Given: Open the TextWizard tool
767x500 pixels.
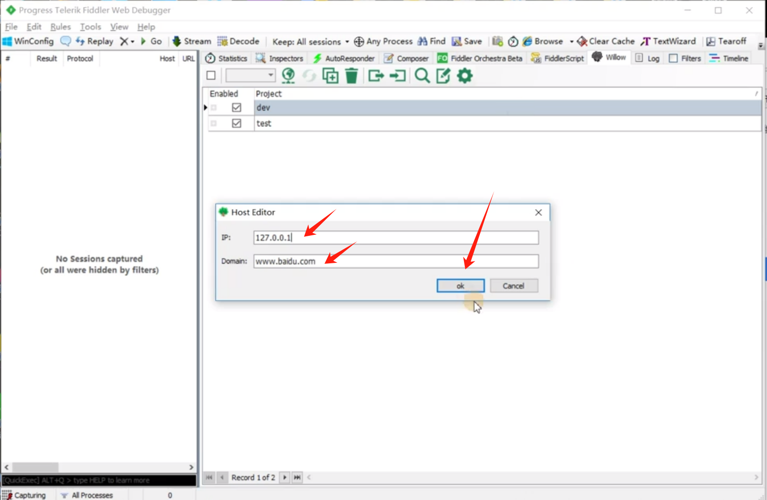Looking at the screenshot, I should pos(668,41).
